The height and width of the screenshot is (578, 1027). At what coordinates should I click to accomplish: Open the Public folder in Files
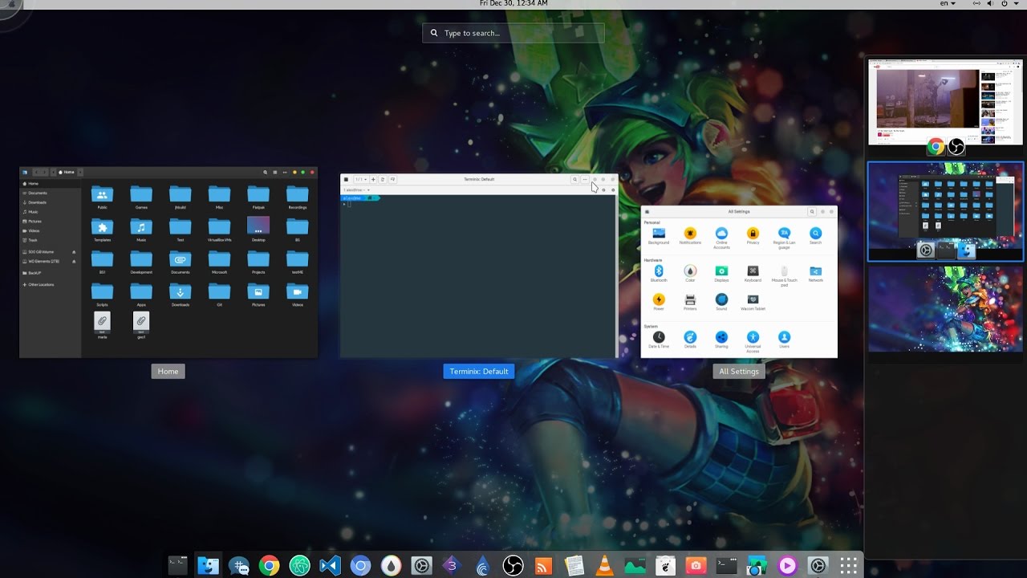(x=102, y=197)
